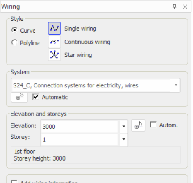This screenshot has width=193, height=183.
Task: Choose the Polyline style radio button
Action: [x=14, y=42]
